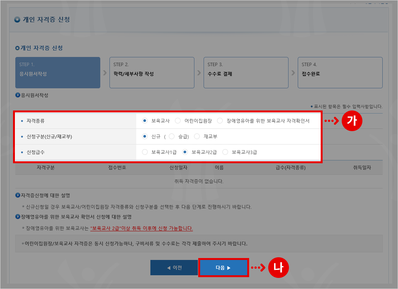Image resolution: width=398 pixels, height=289 pixels.
Task: Click the blue arrow icon beside 응시원서작성
Action: tap(18, 95)
